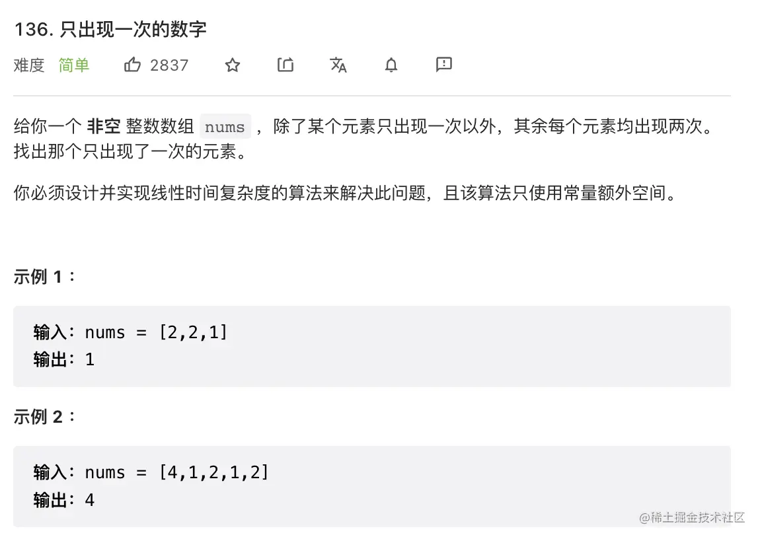Open the share icon next to the star
This screenshot has width=760, height=539.
(285, 65)
